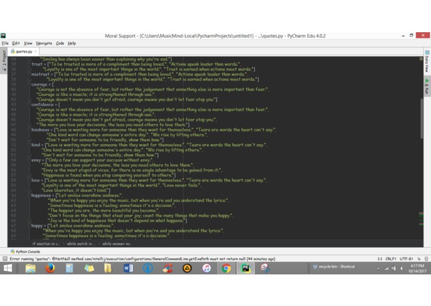
Task: Collapse the 'love =' list fold marker
Action: coord(29,180)
